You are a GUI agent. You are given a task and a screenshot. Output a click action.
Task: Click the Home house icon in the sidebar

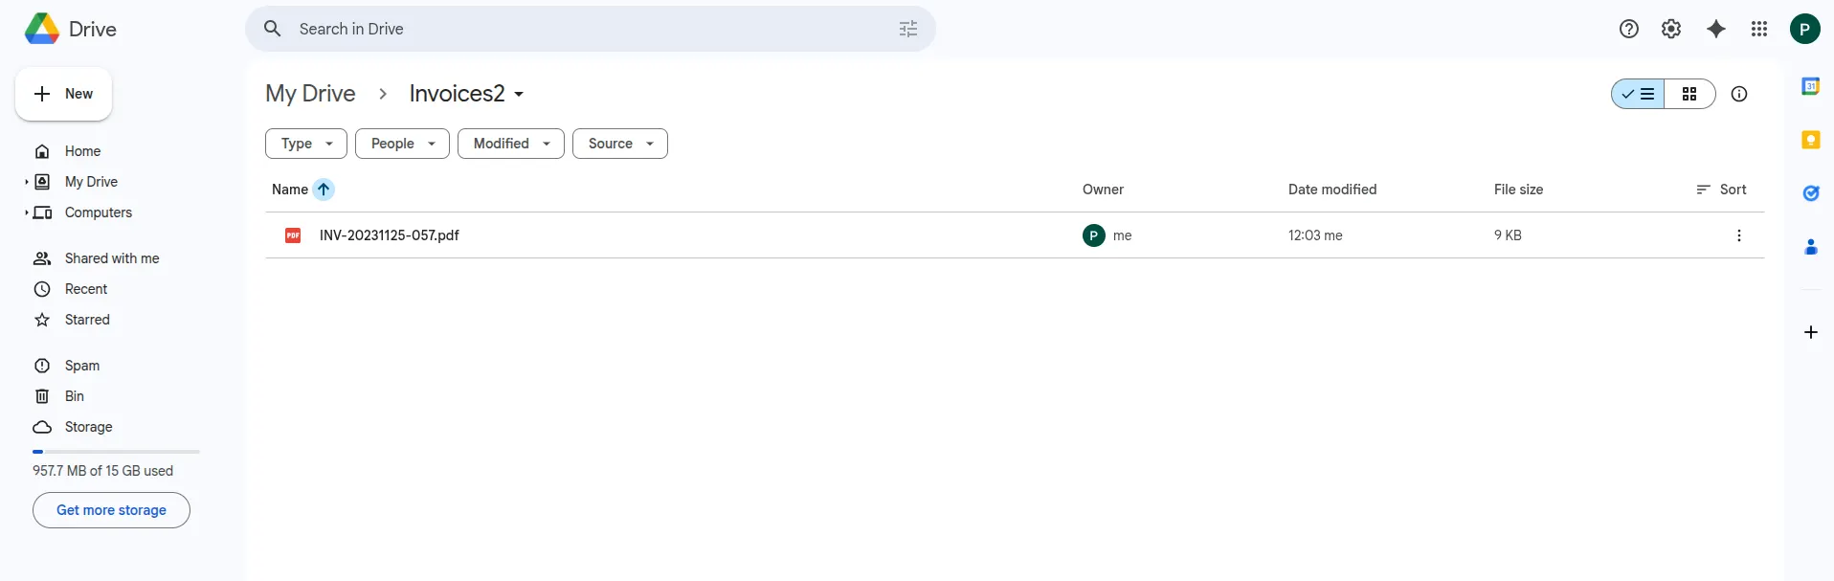coord(42,151)
